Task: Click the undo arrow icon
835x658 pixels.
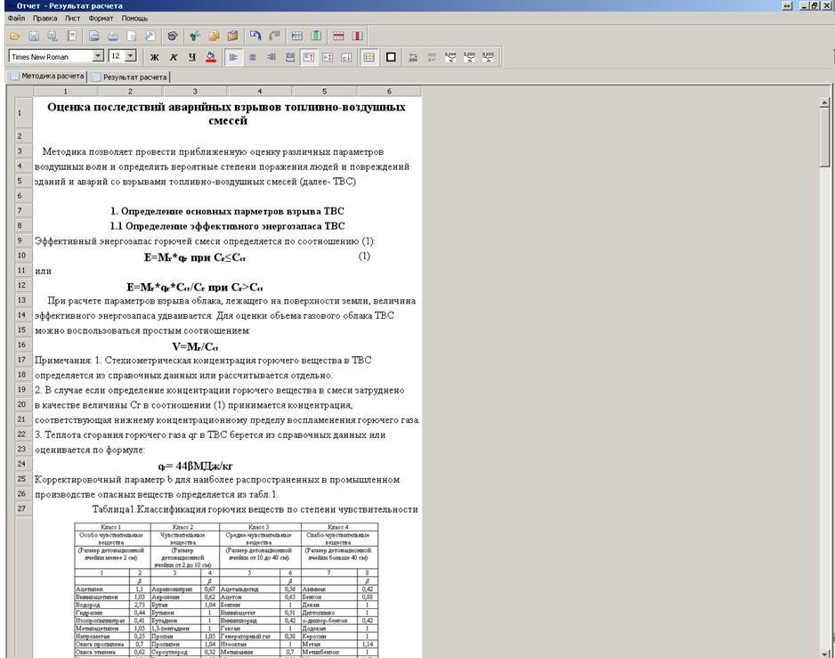Action: [x=255, y=37]
